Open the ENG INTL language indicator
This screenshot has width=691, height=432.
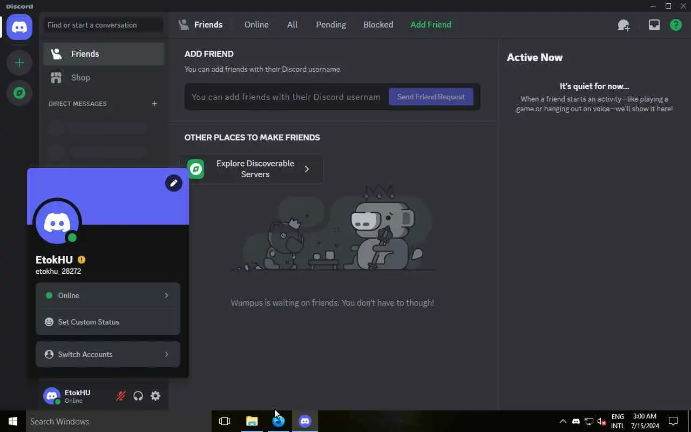618,421
